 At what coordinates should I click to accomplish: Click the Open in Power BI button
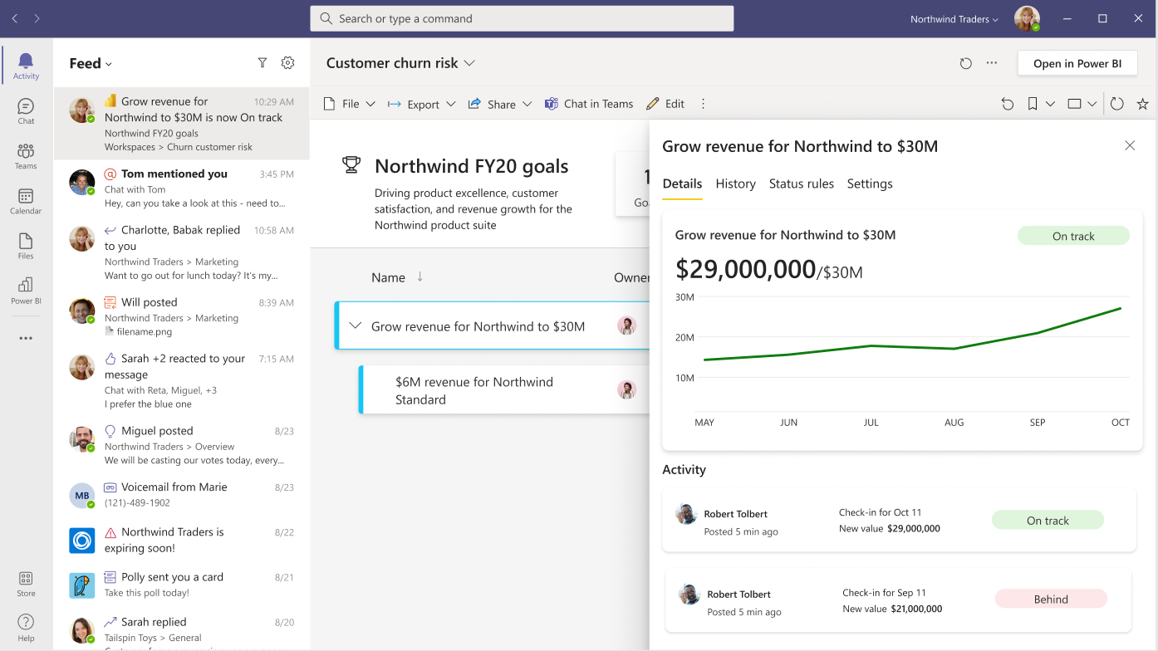click(1077, 63)
